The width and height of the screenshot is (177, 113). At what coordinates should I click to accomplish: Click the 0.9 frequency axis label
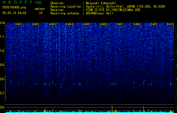[3, 65]
